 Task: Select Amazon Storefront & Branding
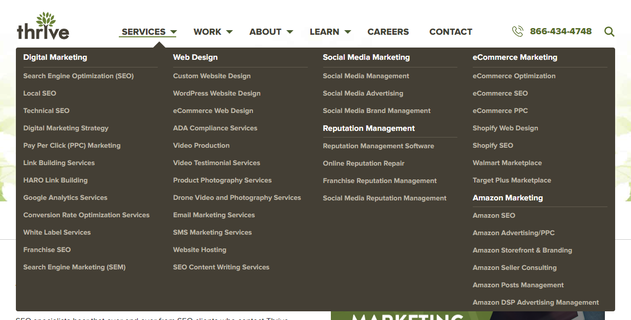tap(522, 250)
